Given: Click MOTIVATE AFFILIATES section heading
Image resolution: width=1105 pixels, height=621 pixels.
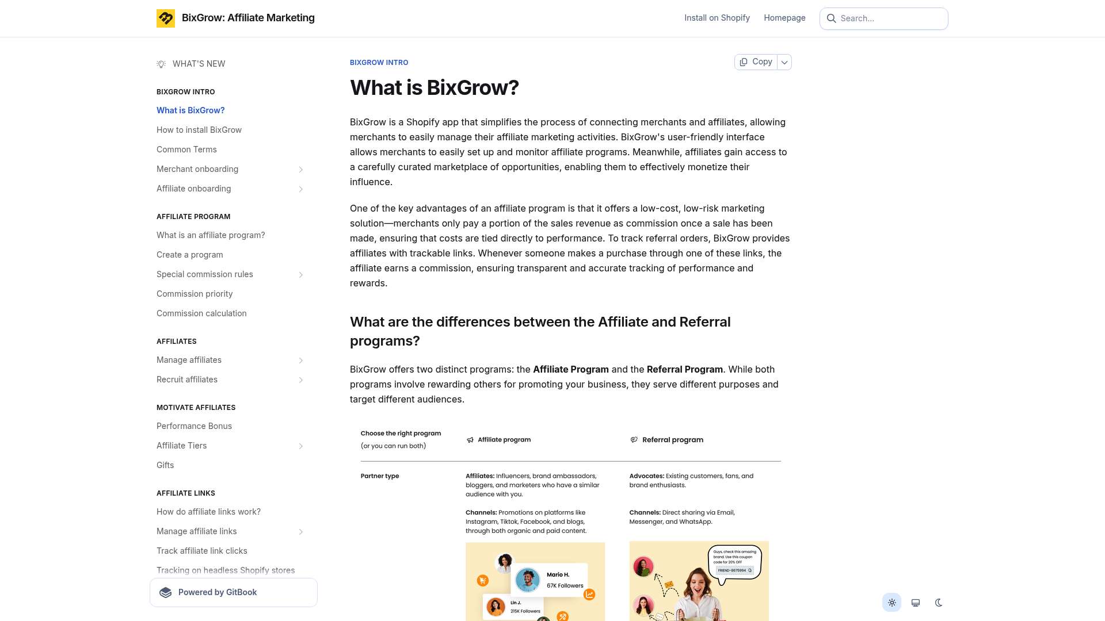Looking at the screenshot, I should click(196, 408).
